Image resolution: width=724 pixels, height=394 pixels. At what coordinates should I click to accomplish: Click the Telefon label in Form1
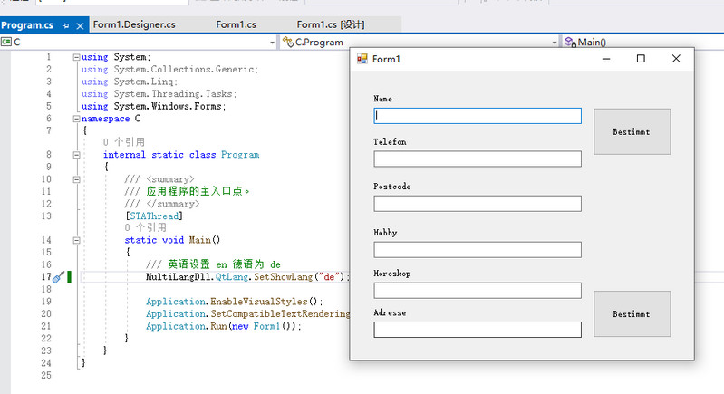coord(390,142)
